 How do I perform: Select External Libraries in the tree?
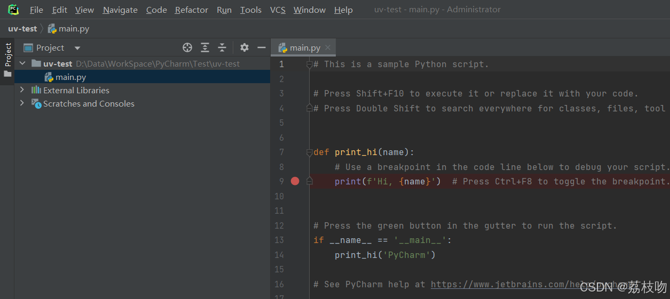(x=76, y=90)
